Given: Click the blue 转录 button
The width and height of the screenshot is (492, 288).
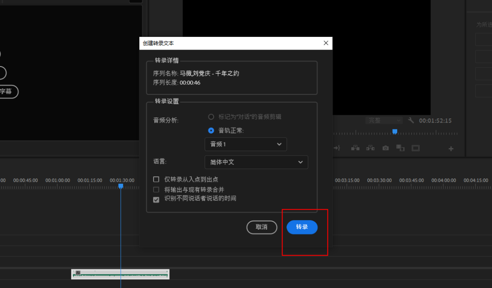Looking at the screenshot, I should click(x=302, y=227).
